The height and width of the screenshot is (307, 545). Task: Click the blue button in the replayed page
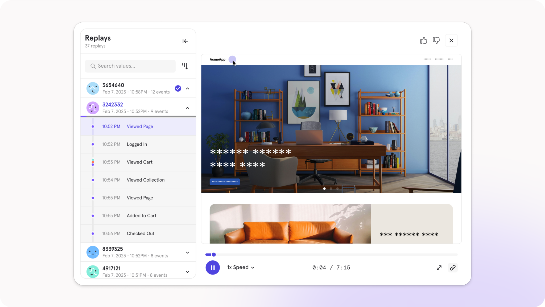224,182
